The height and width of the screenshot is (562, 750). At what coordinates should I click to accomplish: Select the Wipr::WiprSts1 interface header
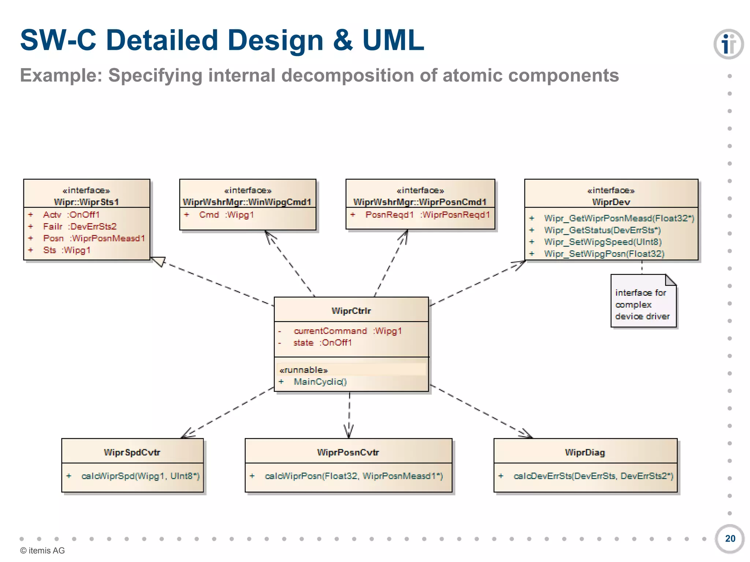click(x=86, y=202)
